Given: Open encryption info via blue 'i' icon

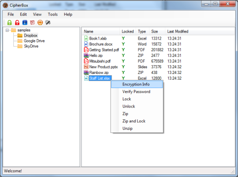Looking at the screenshot, I should coord(25,22).
